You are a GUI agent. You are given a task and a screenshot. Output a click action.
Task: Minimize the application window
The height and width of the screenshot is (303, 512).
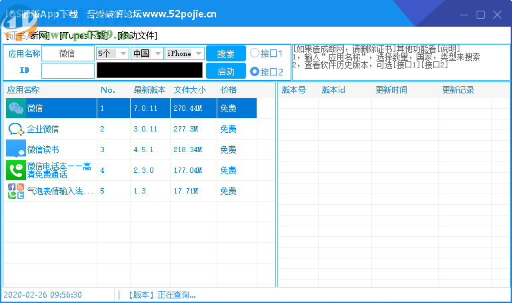pos(464,15)
